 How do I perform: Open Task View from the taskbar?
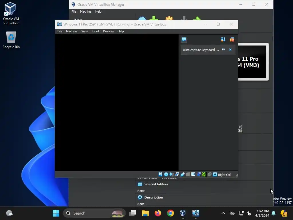[133, 213]
